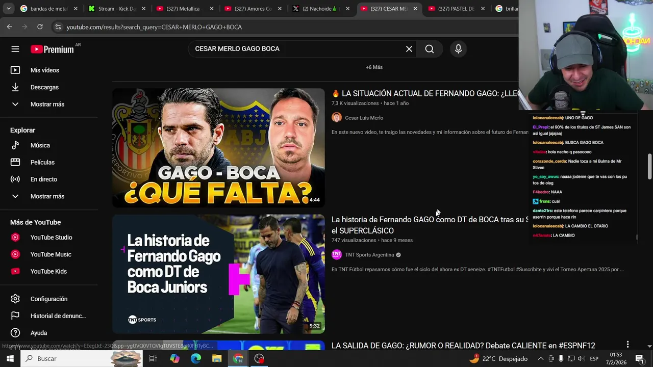The width and height of the screenshot is (653, 367).
Task: Grab the page vertical scrollbar
Action: coord(649,166)
